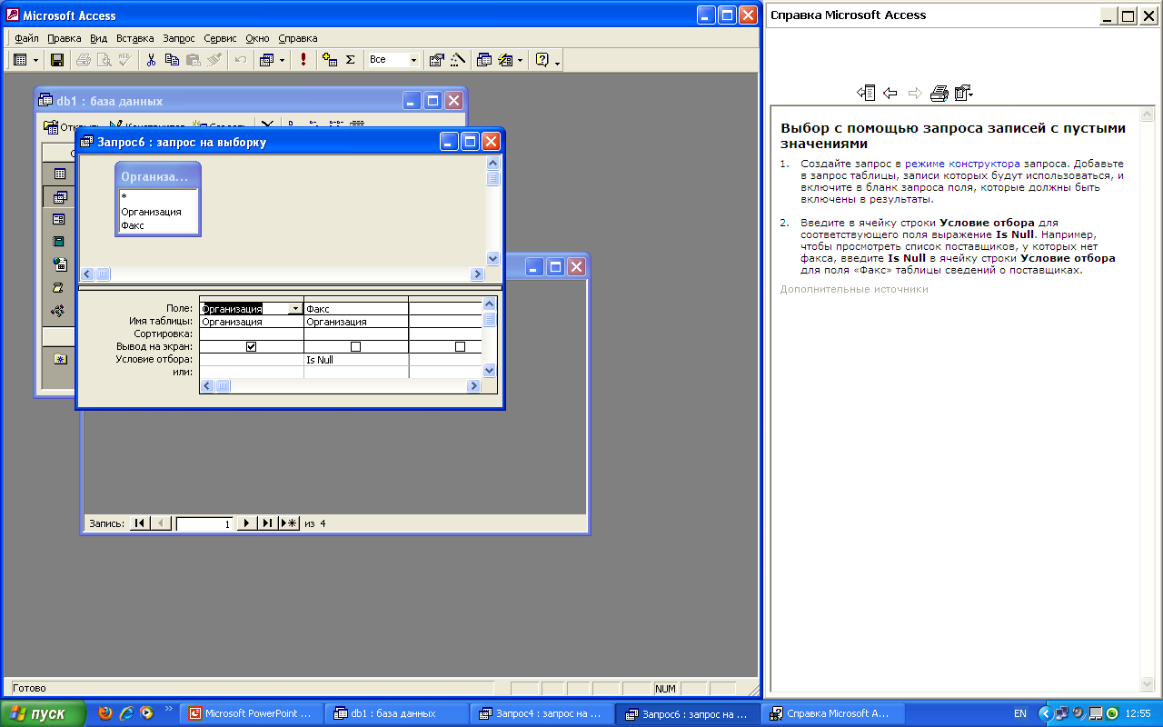Go to the next record navigation button
Image resolution: width=1163 pixels, height=727 pixels.
pyautogui.click(x=246, y=523)
